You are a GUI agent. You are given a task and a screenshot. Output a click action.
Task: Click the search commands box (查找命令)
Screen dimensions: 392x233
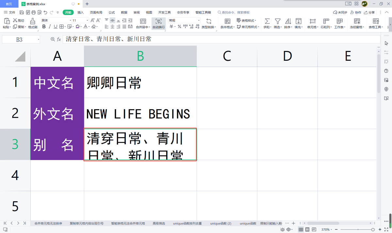tap(234, 12)
